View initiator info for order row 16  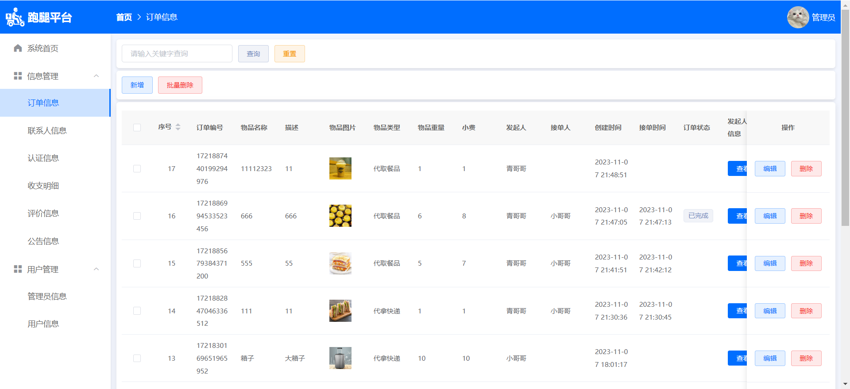point(738,216)
